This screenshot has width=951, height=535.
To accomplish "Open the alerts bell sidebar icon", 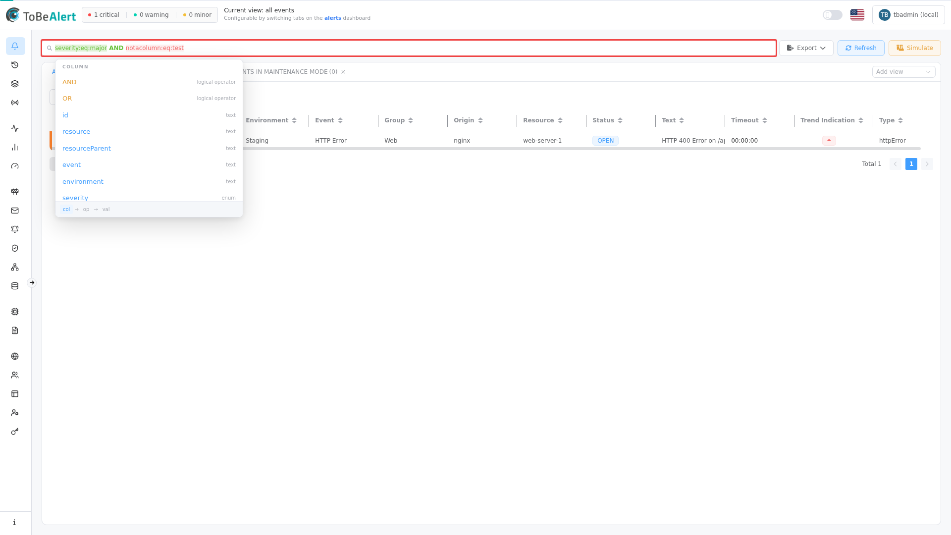I will click(15, 46).
